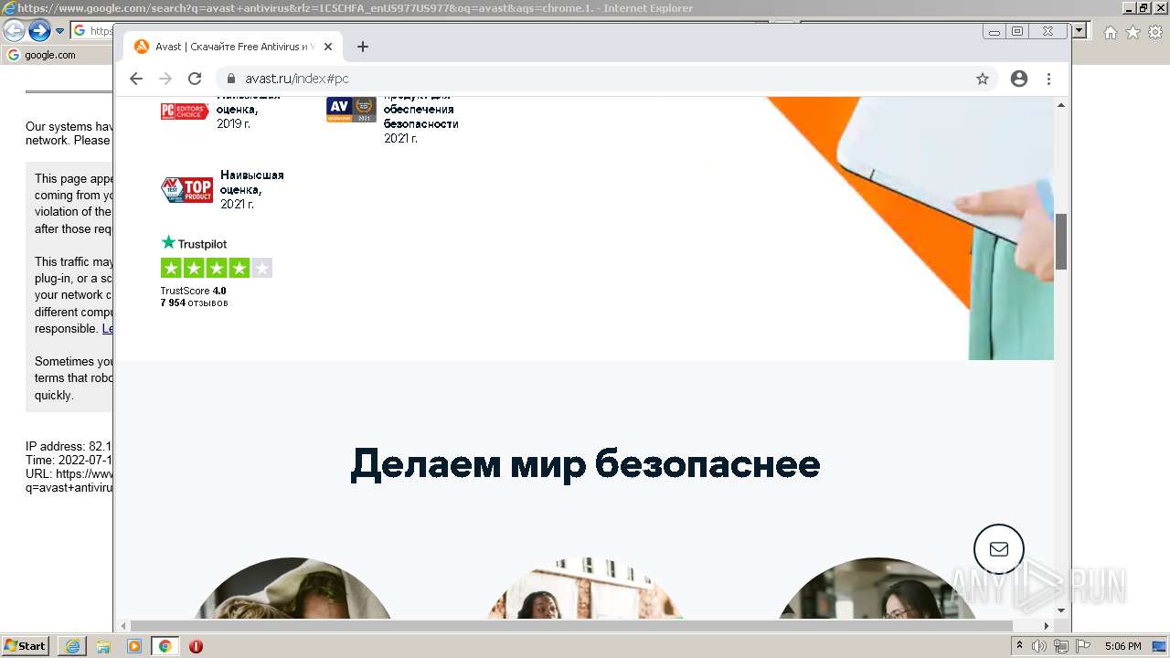1170x658 pixels.
Task: Click the TrustScore 4.0 text
Action: point(194,291)
